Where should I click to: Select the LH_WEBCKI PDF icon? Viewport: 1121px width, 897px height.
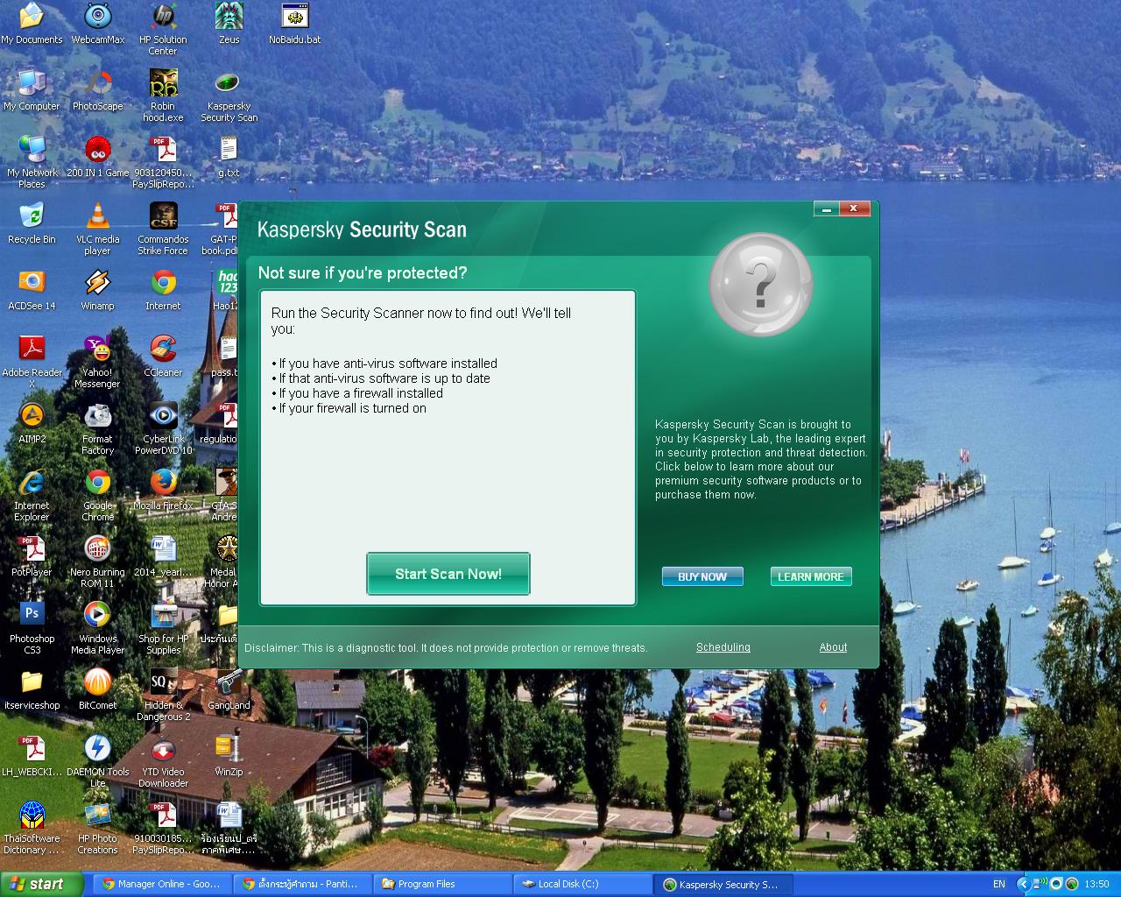click(x=32, y=756)
